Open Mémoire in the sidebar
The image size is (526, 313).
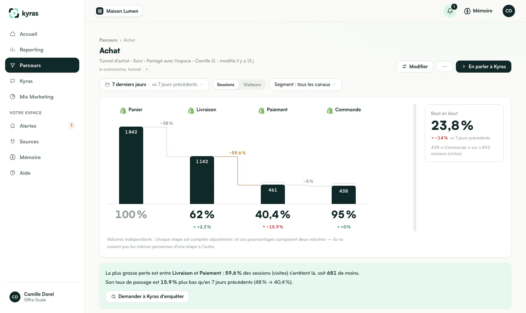click(42, 157)
